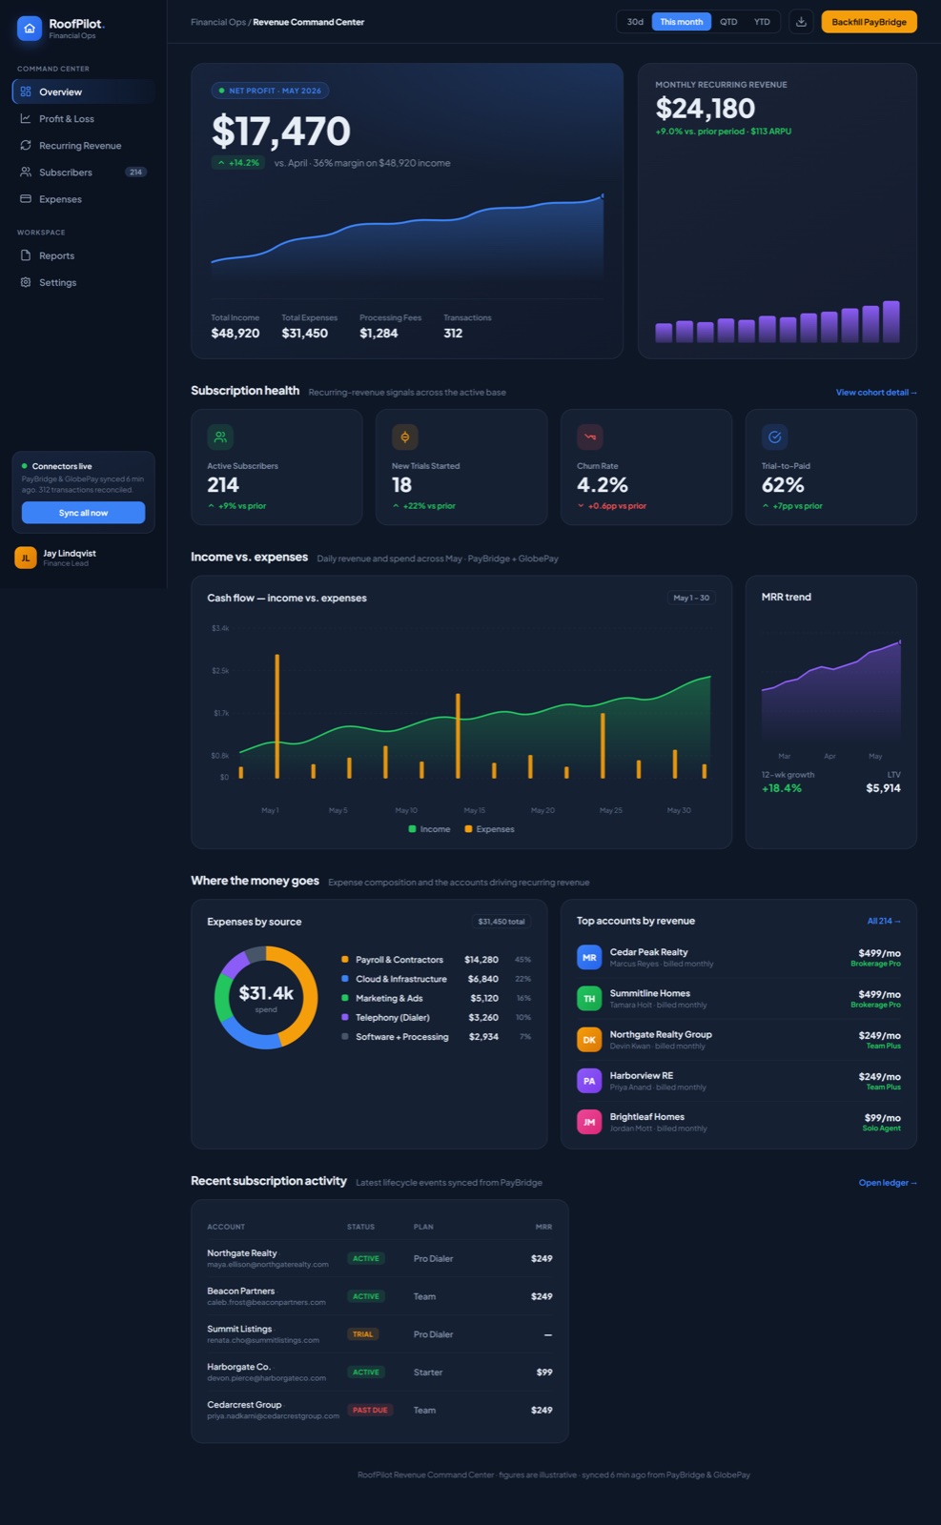Click the +14.2% profit change badge

[238, 163]
